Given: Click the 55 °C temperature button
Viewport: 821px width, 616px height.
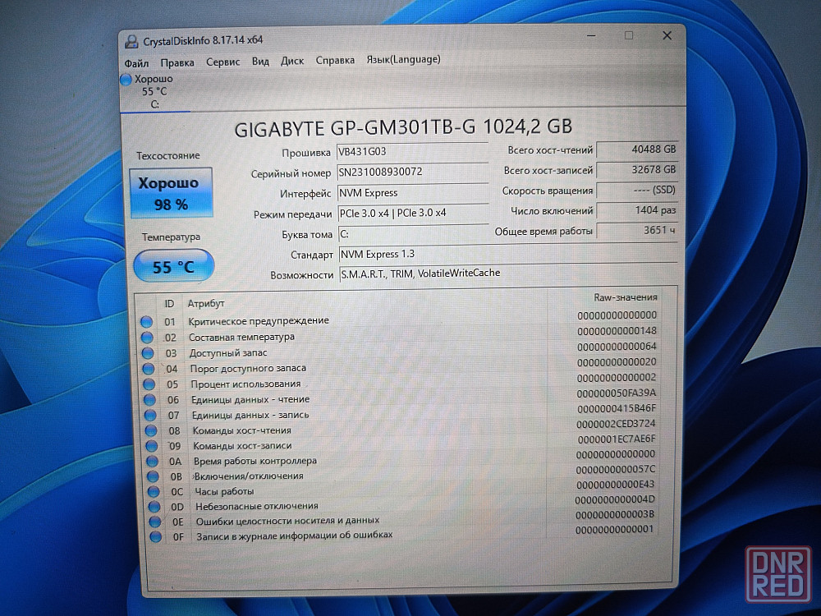Looking at the screenshot, I should (x=173, y=266).
